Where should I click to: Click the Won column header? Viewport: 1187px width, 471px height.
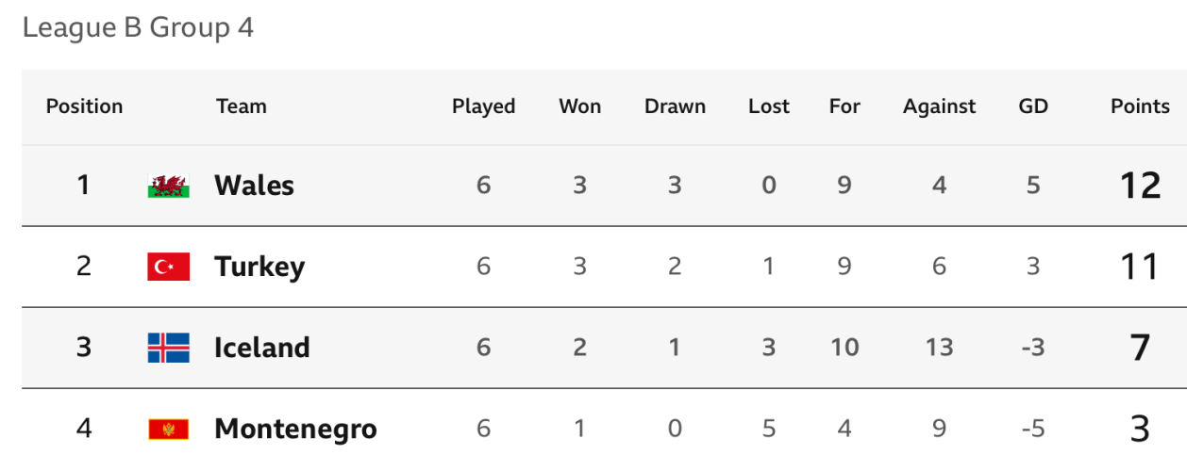579,106
